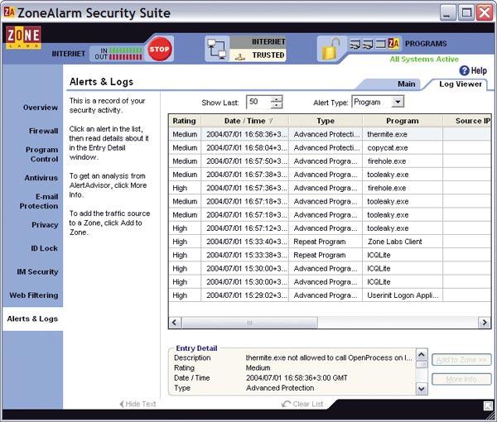Open the IM Security section

[37, 271]
